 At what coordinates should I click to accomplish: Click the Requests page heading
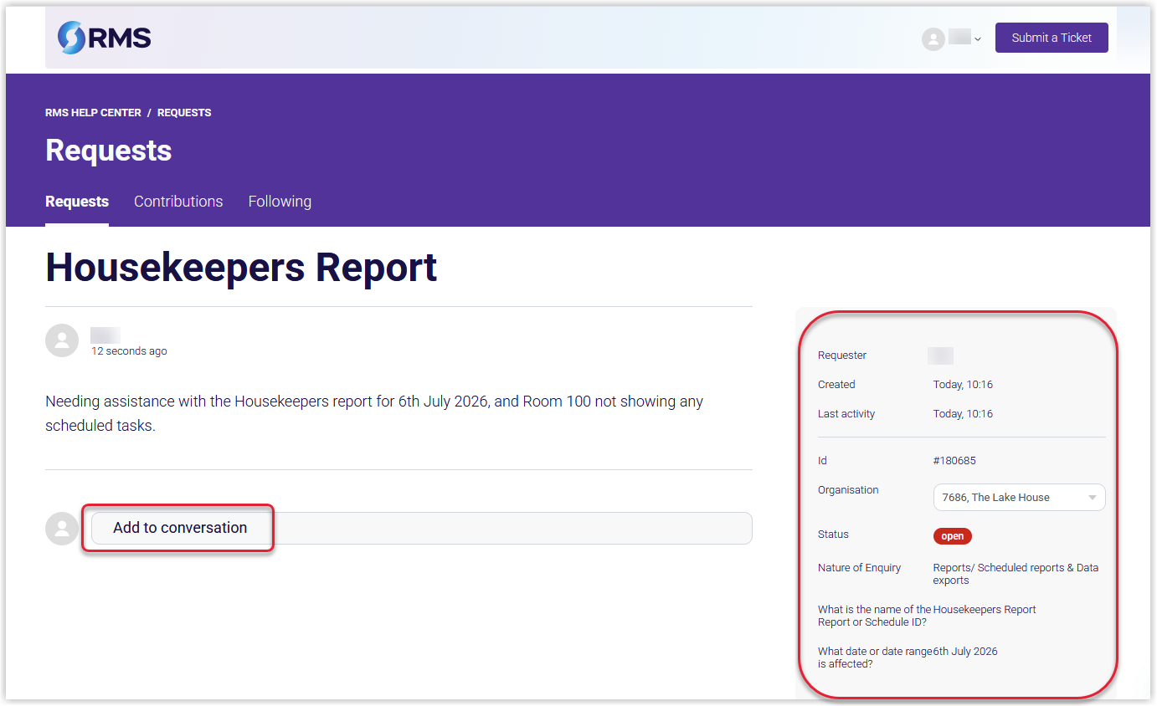click(x=109, y=151)
